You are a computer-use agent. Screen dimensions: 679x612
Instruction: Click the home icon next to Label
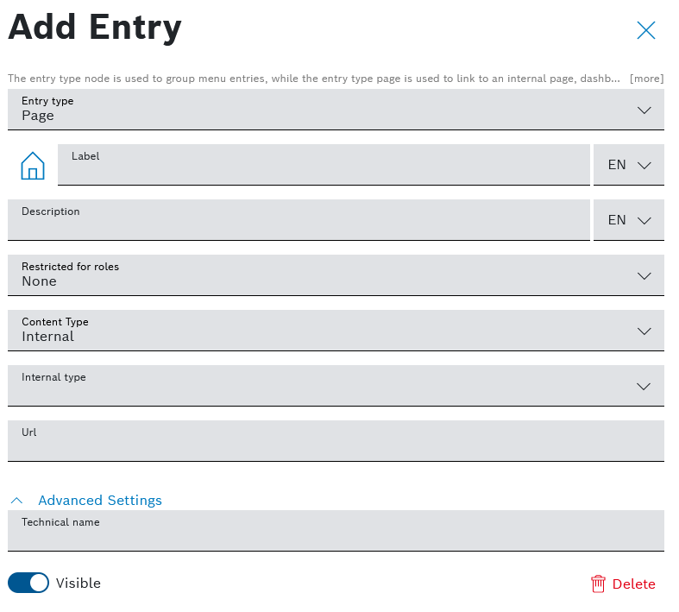pyautogui.click(x=32, y=165)
